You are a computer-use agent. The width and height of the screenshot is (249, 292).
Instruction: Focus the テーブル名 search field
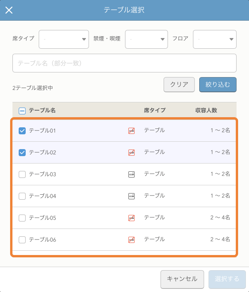tap(124, 63)
